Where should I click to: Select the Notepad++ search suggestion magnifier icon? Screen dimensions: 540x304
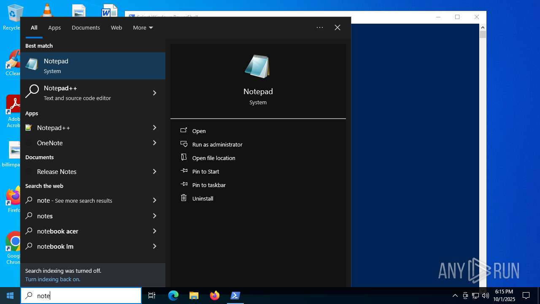pos(32,92)
